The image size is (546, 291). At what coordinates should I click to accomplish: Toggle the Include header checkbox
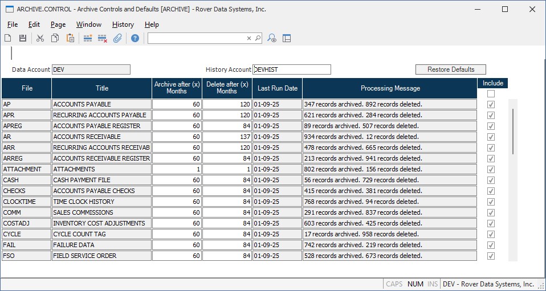pos(491,93)
